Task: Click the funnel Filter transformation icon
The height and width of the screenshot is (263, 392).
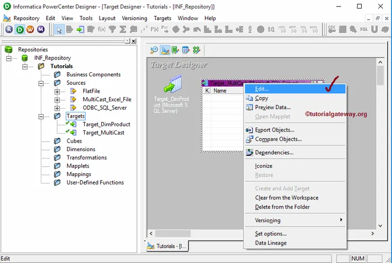Action: click(x=112, y=30)
